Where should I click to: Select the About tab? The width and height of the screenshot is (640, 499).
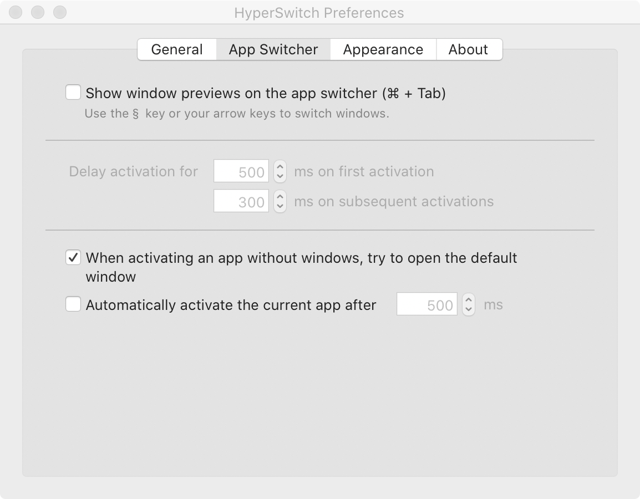point(469,49)
